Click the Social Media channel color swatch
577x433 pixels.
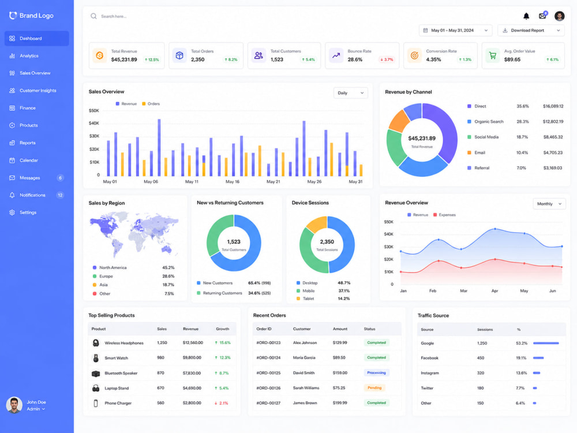pyautogui.click(x=469, y=137)
